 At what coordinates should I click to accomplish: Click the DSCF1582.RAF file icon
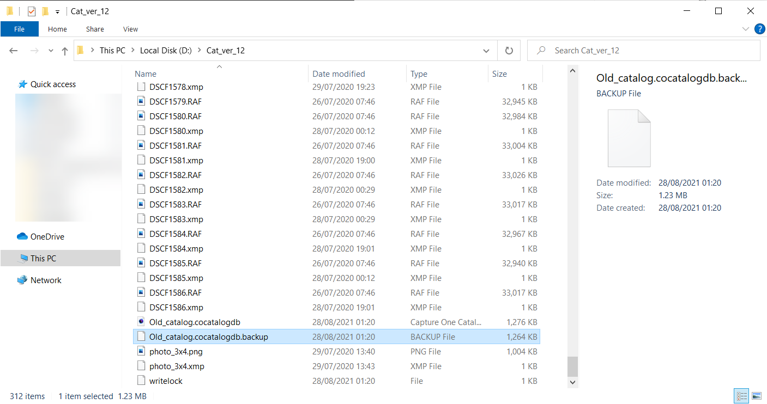pos(141,175)
